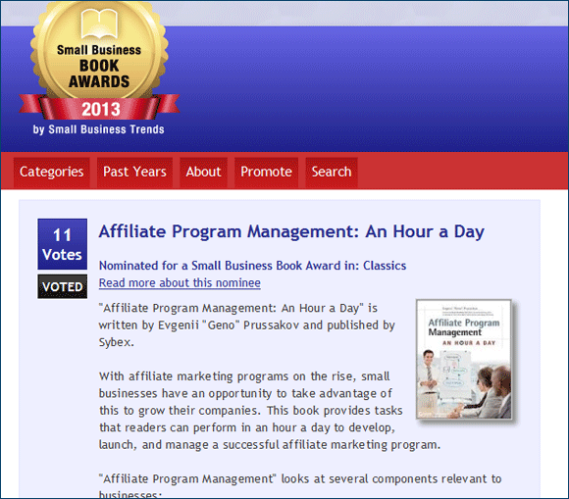Click the paragraph mentioning Evgenii Geno Prussakov

(x=247, y=324)
